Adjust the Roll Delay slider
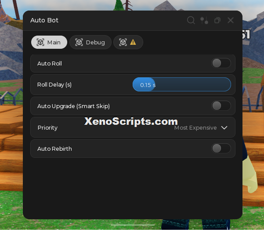Viewport: 264px width, 243px height. (x=182, y=84)
